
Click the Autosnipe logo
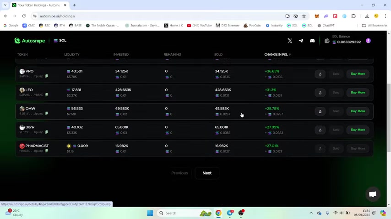tap(30, 41)
